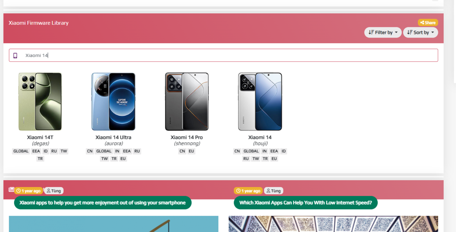The image size is (456, 232).
Task: Choose EU tag under Xiaomi 14 Pro
Action: 191,151
